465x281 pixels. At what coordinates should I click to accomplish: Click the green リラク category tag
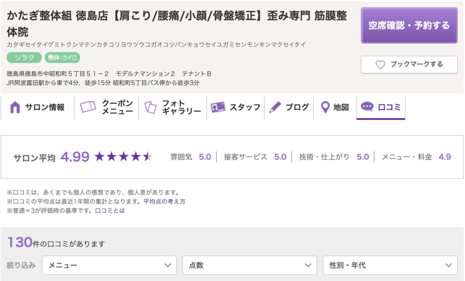[24, 58]
